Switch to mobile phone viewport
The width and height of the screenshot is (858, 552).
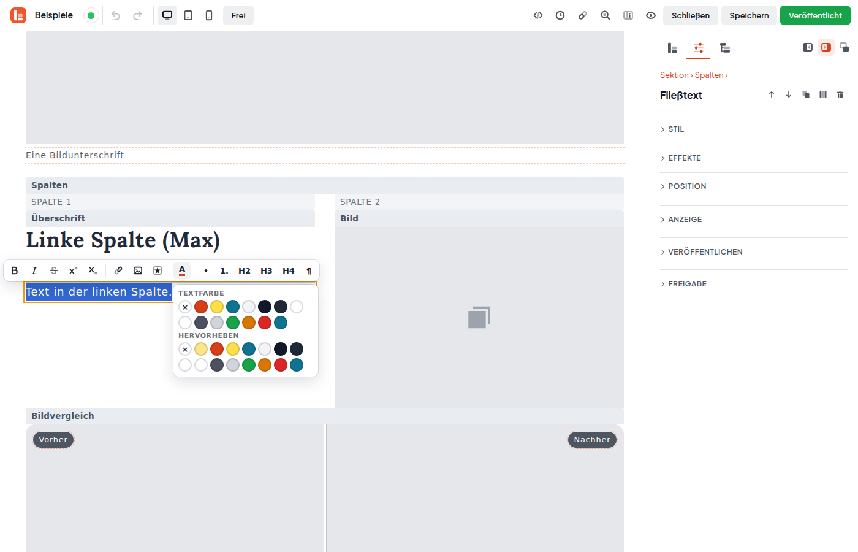tap(209, 15)
